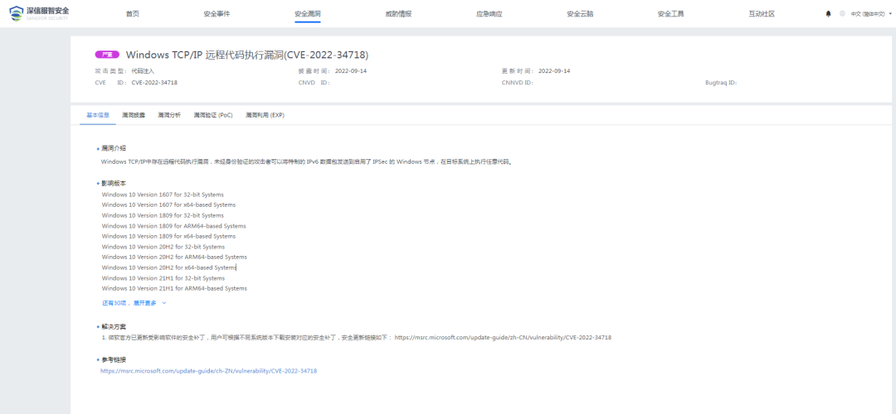Click the solution text with the Microsoft patch URL
Screen dimensions: 896x414
357,338
